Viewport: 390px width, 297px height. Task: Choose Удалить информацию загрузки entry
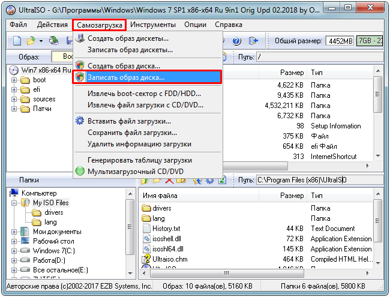148,144
